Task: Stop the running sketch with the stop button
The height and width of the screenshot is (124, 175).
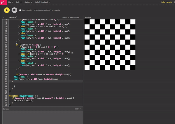Action: point(14,10)
